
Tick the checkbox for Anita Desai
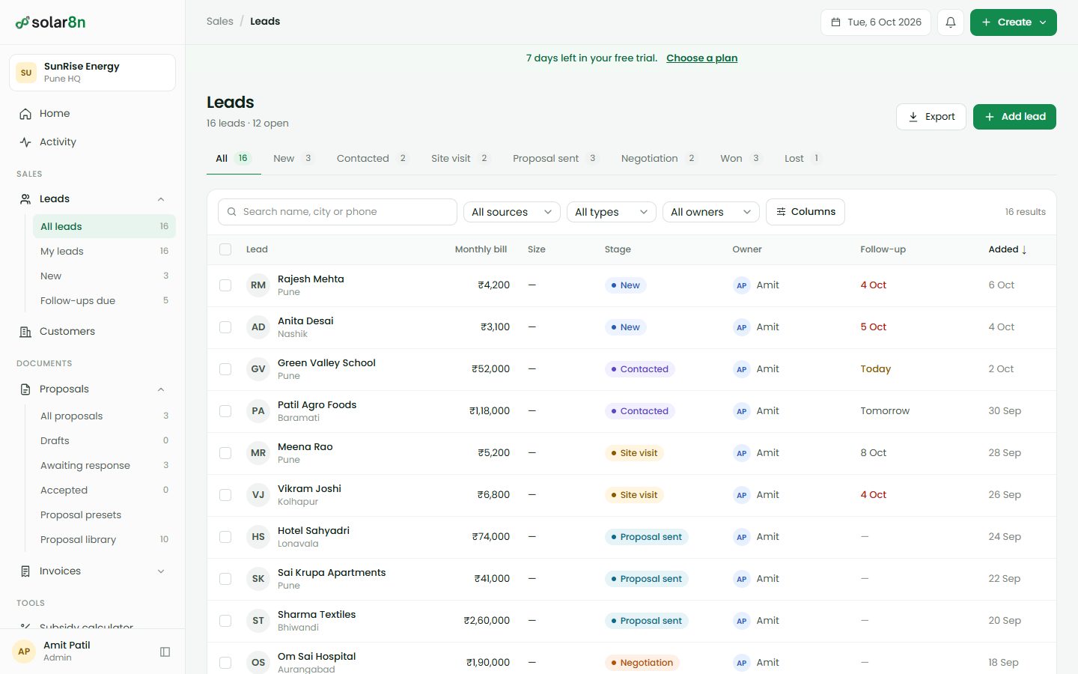pos(225,327)
